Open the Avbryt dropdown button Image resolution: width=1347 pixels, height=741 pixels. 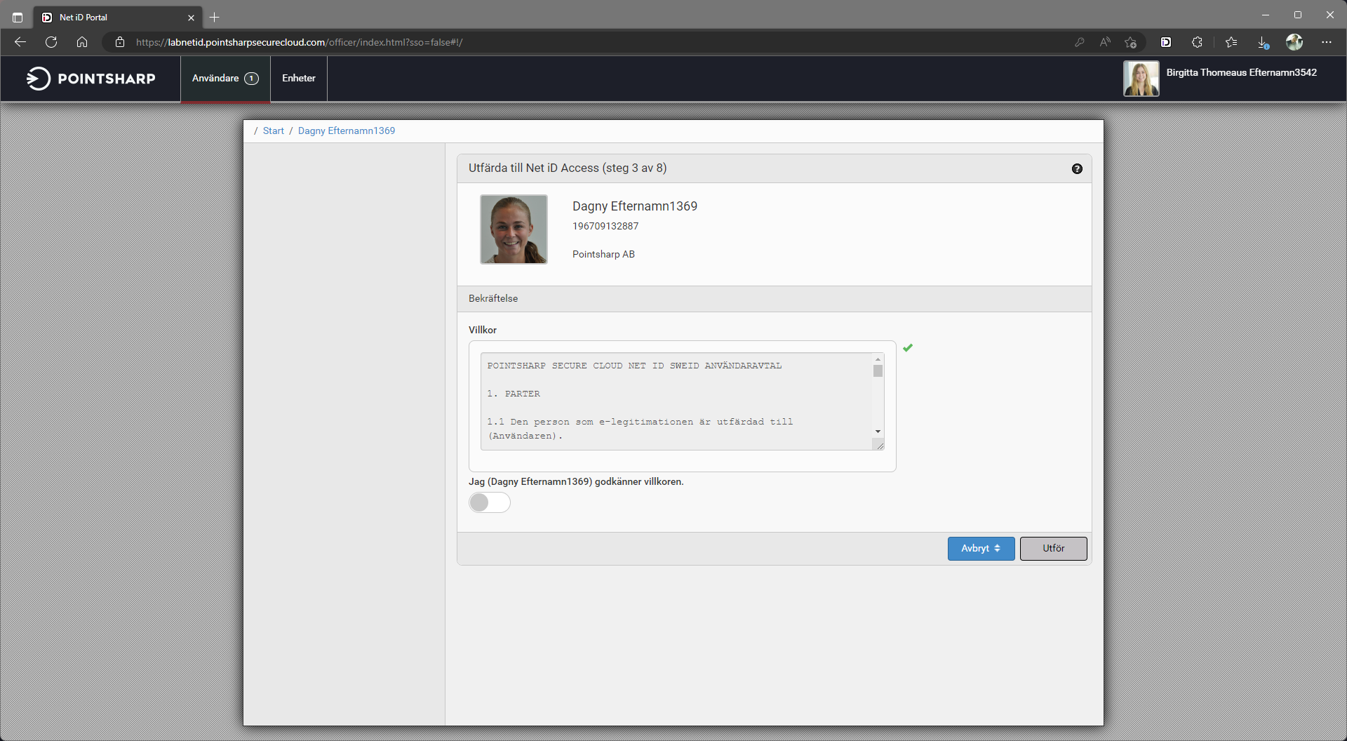click(981, 549)
